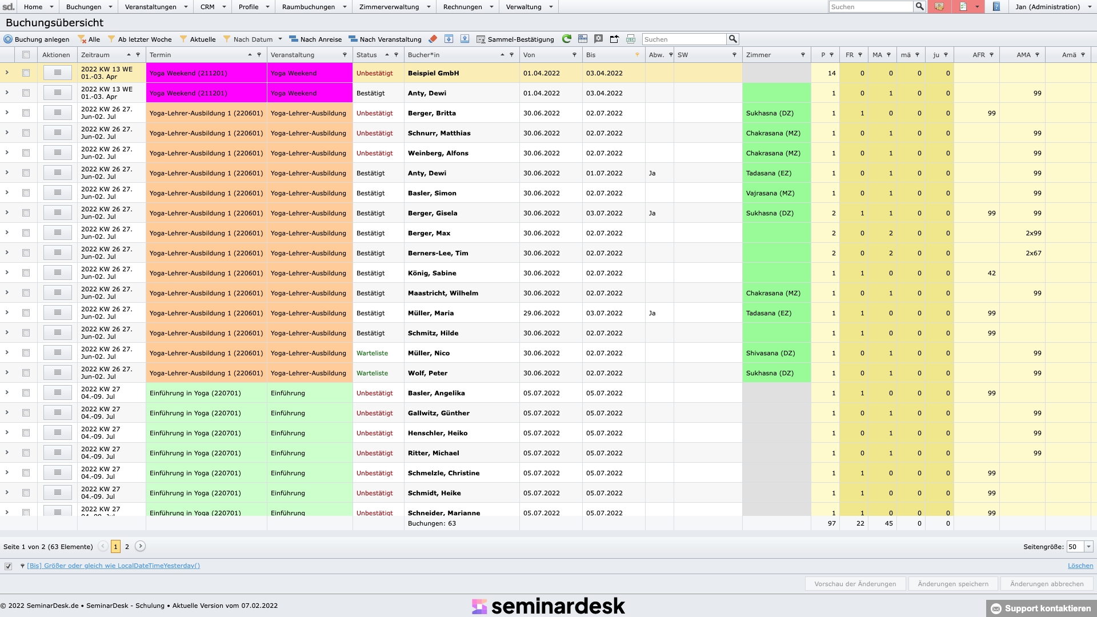Uncheck the Bis filter checkbox at bottom
Viewport: 1097px width, 617px height.
point(8,566)
